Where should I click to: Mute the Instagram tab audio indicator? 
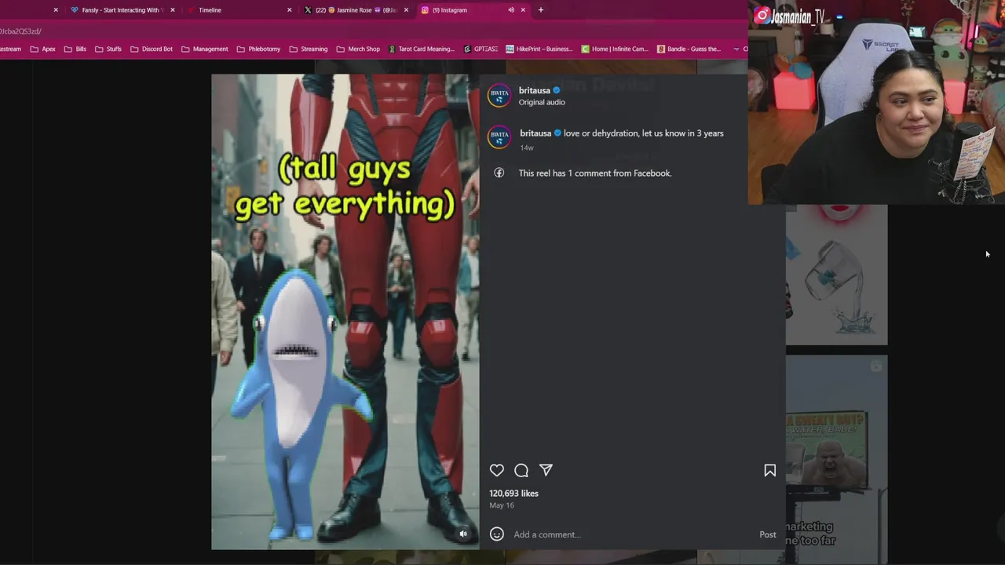[x=511, y=10]
